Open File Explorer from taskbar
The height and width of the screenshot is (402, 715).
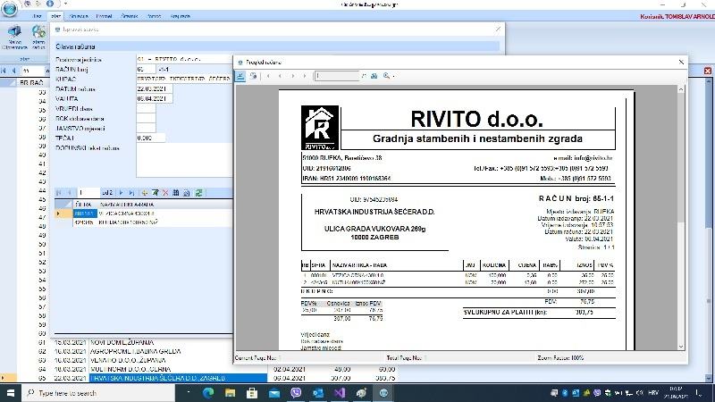pos(230,393)
